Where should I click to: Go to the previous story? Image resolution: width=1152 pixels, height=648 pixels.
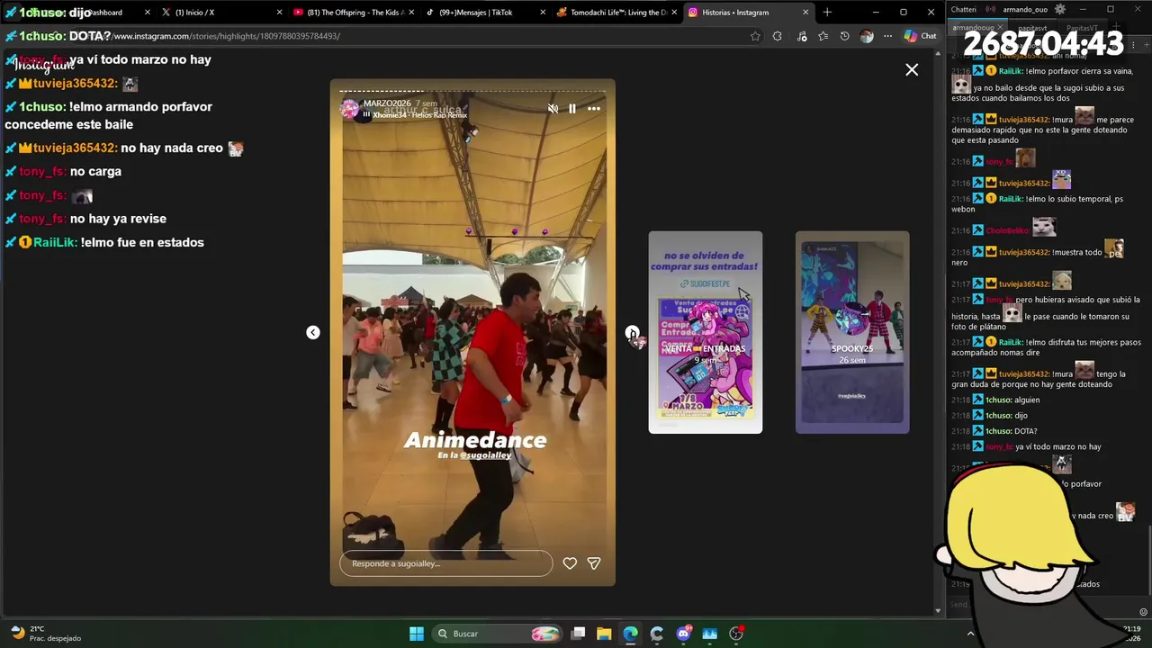[312, 332]
